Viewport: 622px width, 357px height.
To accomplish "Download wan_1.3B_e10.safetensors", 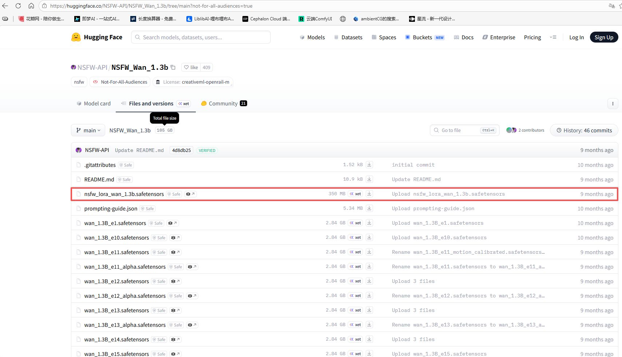I will tap(369, 237).
